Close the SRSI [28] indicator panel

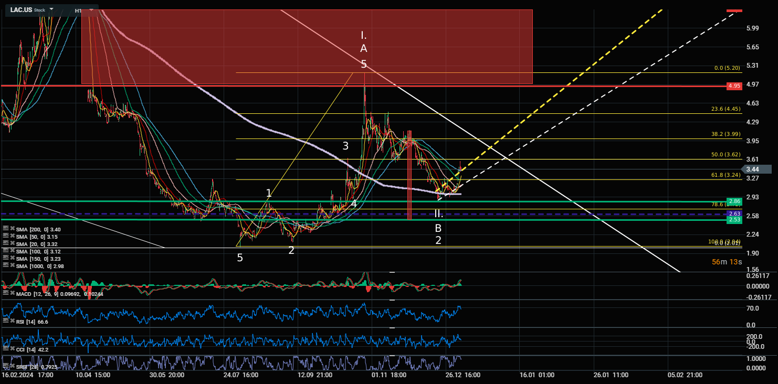coord(13,365)
